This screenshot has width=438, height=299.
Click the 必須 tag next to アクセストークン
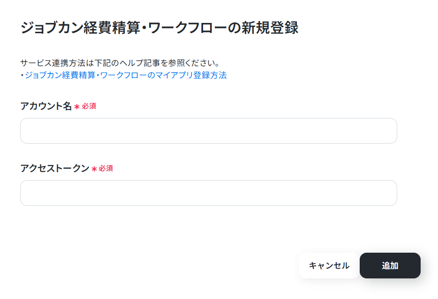(106, 168)
